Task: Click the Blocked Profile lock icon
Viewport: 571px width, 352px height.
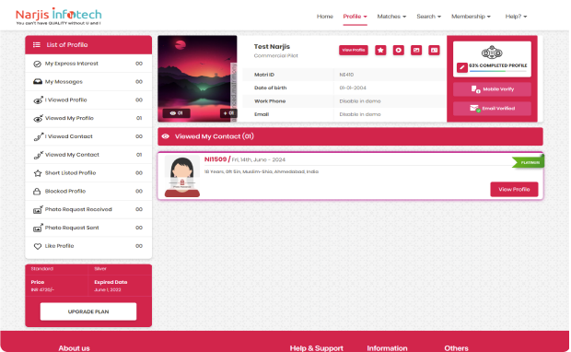Action: 37,192
